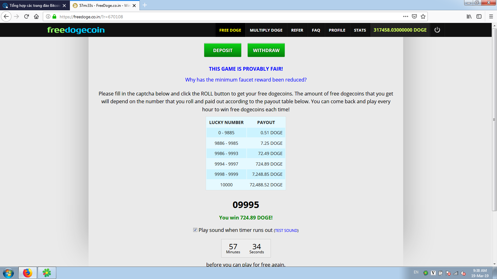Click the '9986 - 9993' lucky number cell
This screenshot has height=279, width=497.
[x=226, y=153]
